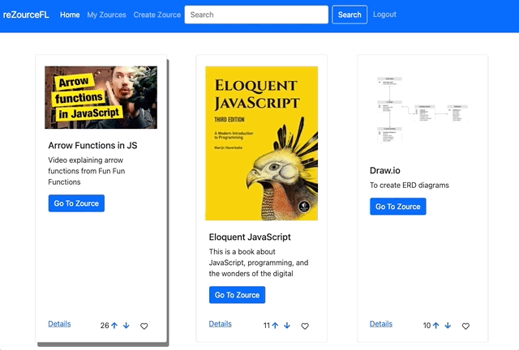519x350 pixels.
Task: Downvote the Draw.io card
Action: click(x=448, y=326)
